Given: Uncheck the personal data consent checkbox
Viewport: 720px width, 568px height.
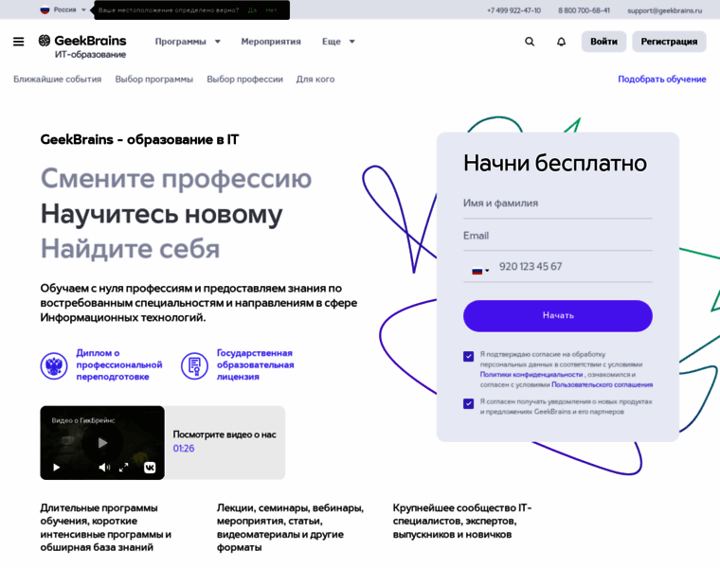Looking at the screenshot, I should coord(468,357).
